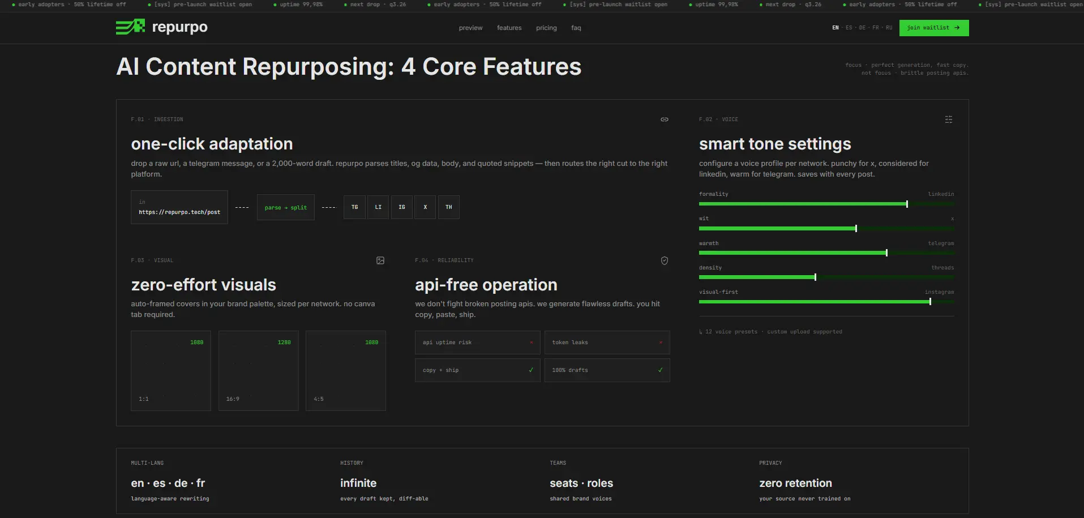
Task: Click the smart tone settings heading
Action: click(775, 144)
